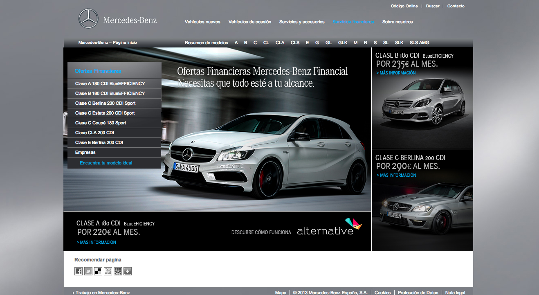Viewport: 539px width, 295px height.
Task: Click Más información under Clase A offer
Action: [x=96, y=242]
